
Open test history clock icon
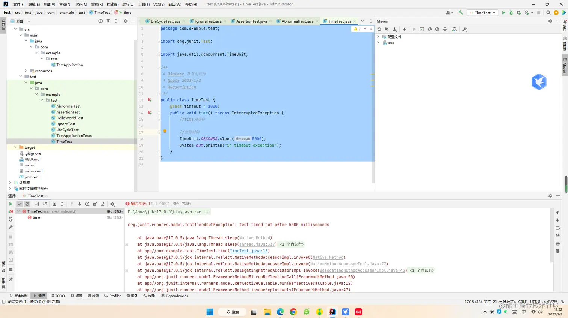87,204
